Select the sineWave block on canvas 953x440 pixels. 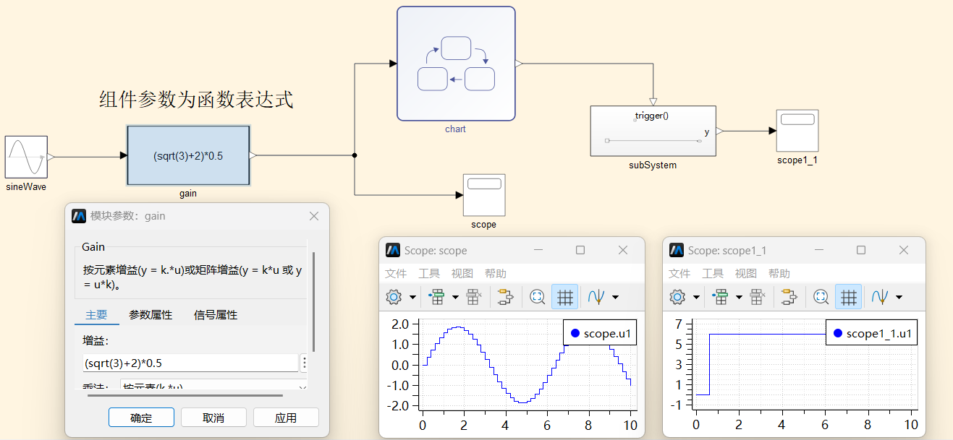26,157
